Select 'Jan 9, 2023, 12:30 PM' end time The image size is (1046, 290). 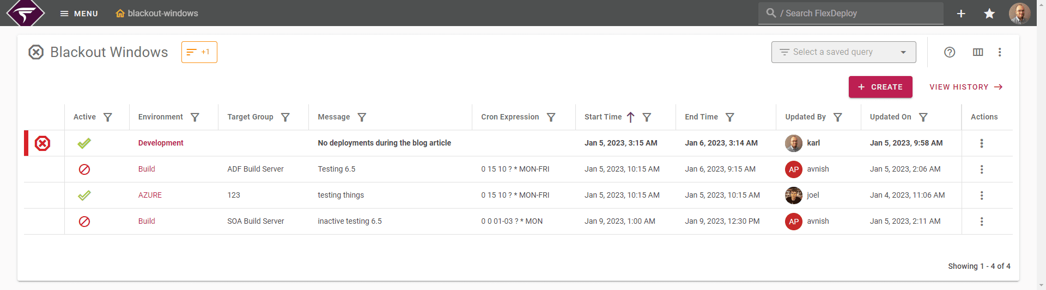coord(722,221)
